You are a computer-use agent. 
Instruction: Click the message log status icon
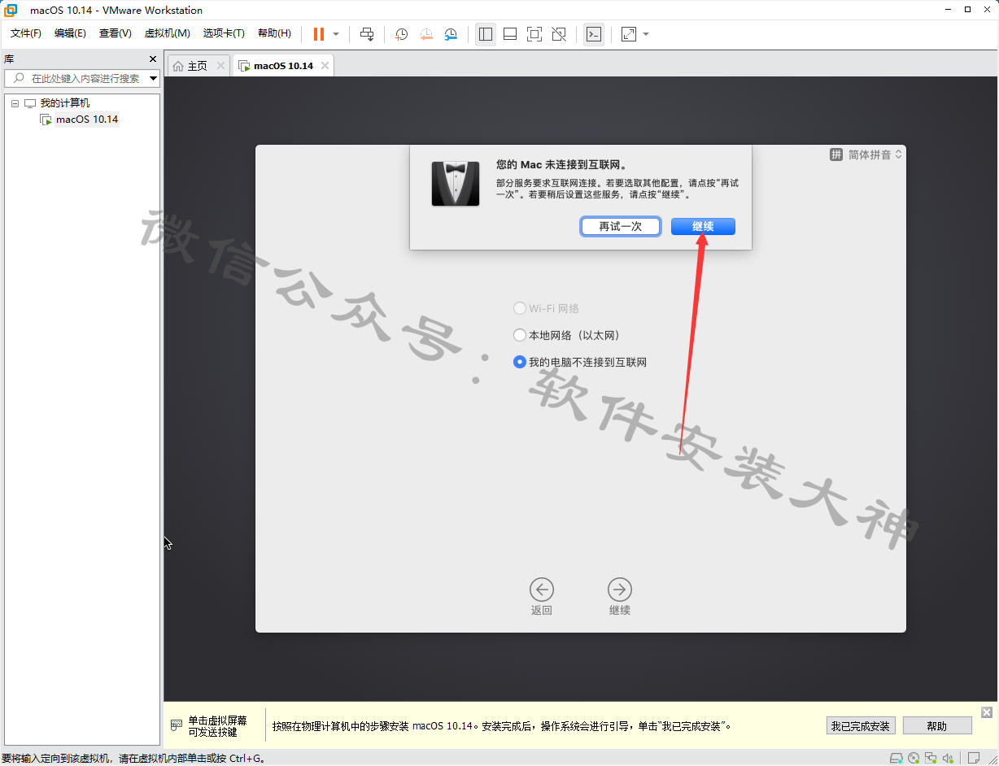(x=973, y=758)
